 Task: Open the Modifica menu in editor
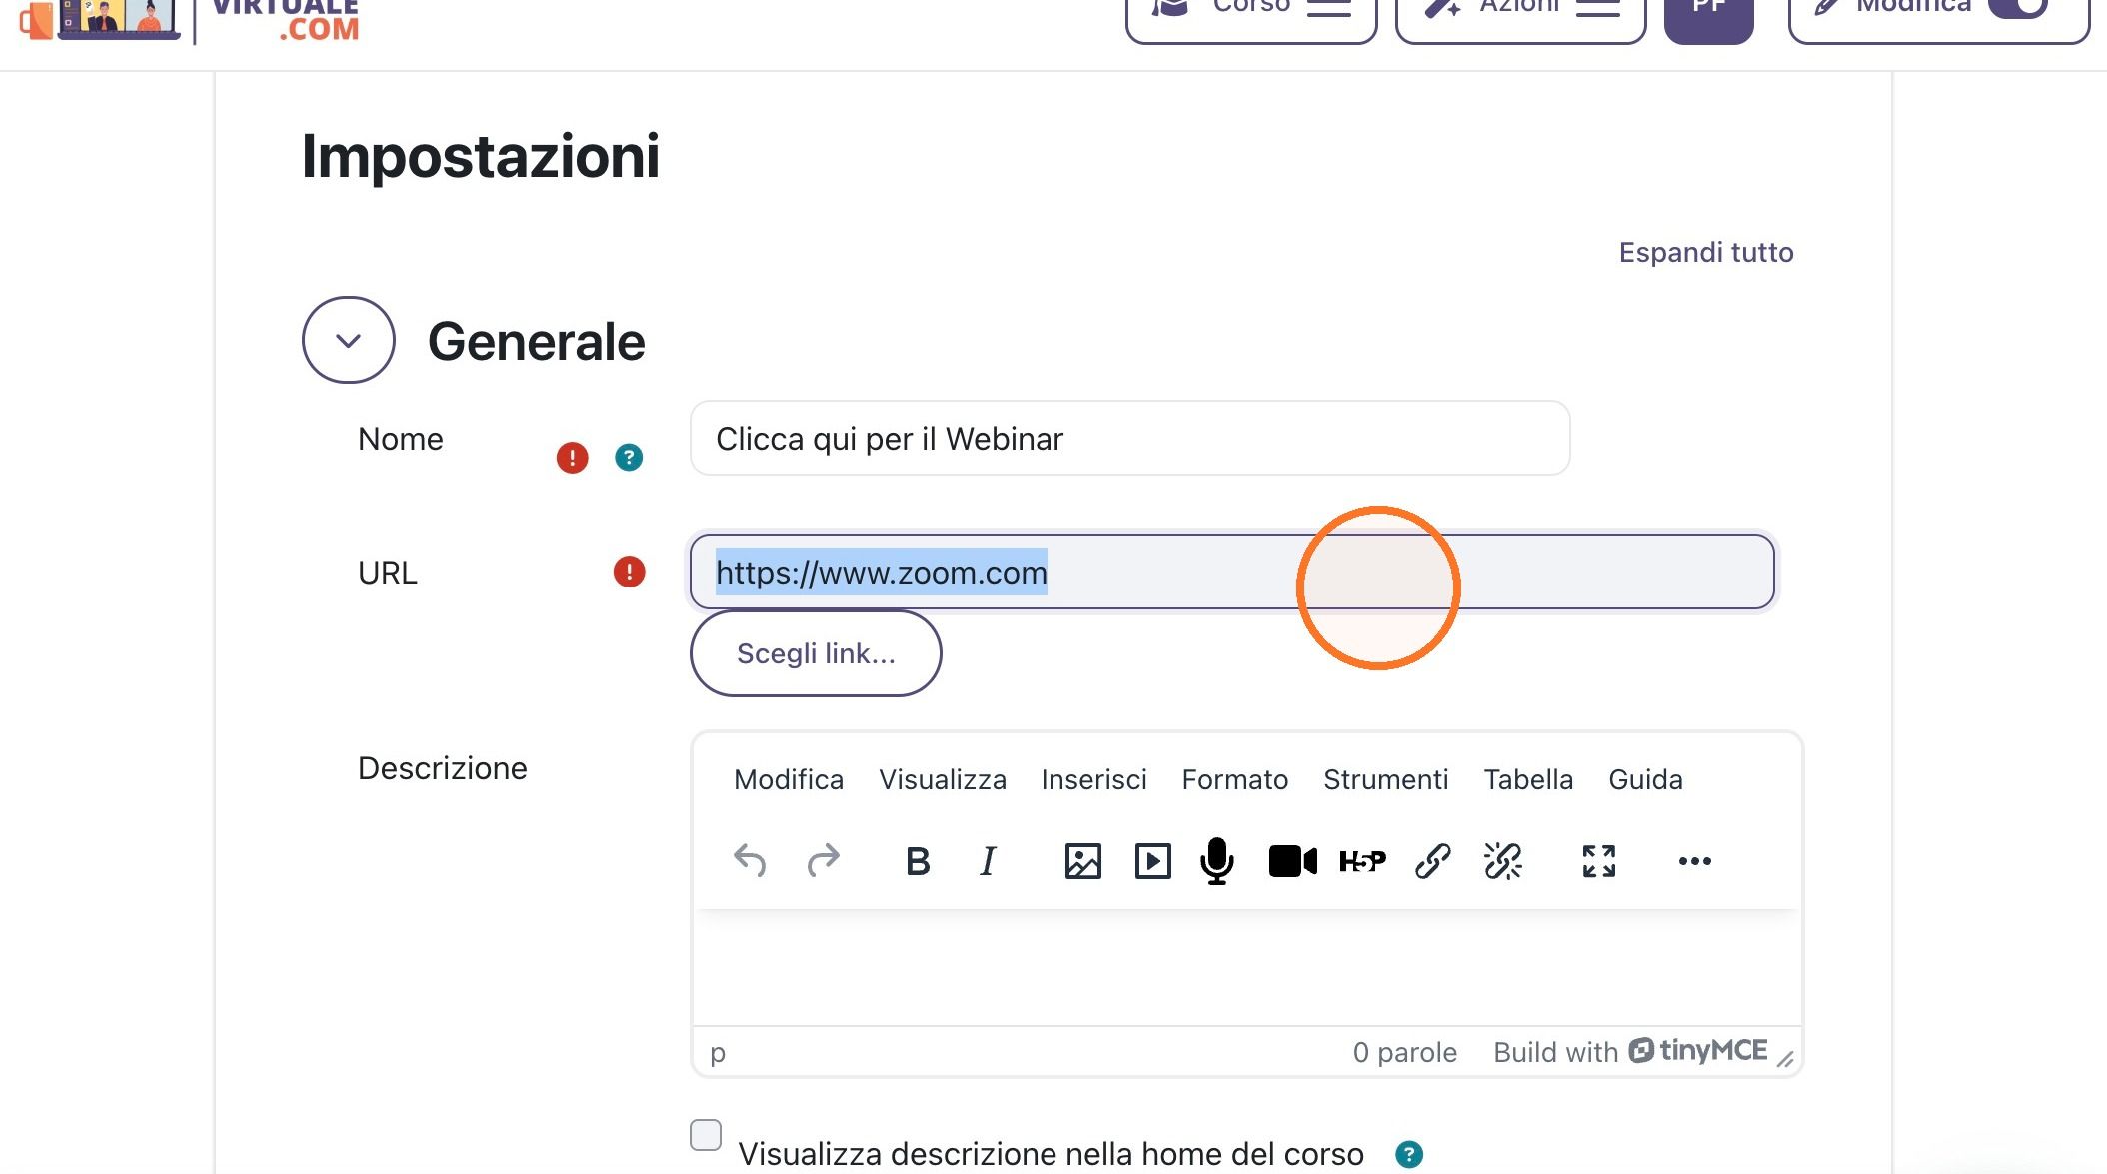pos(789,779)
